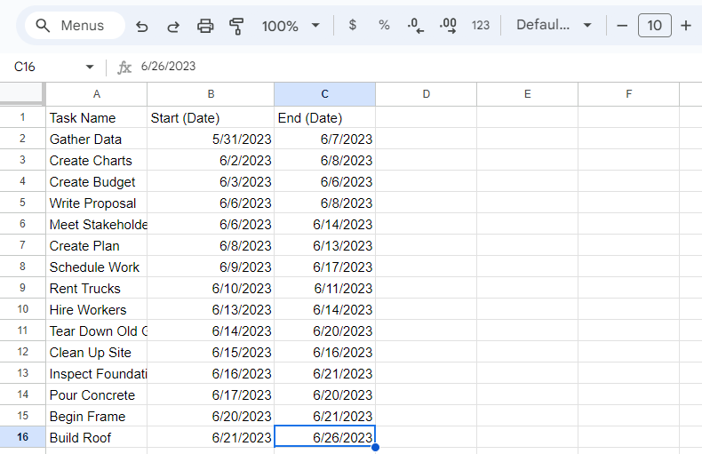Image resolution: width=702 pixels, height=454 pixels.
Task: Select all cells with corner box
Action: (x=22, y=93)
